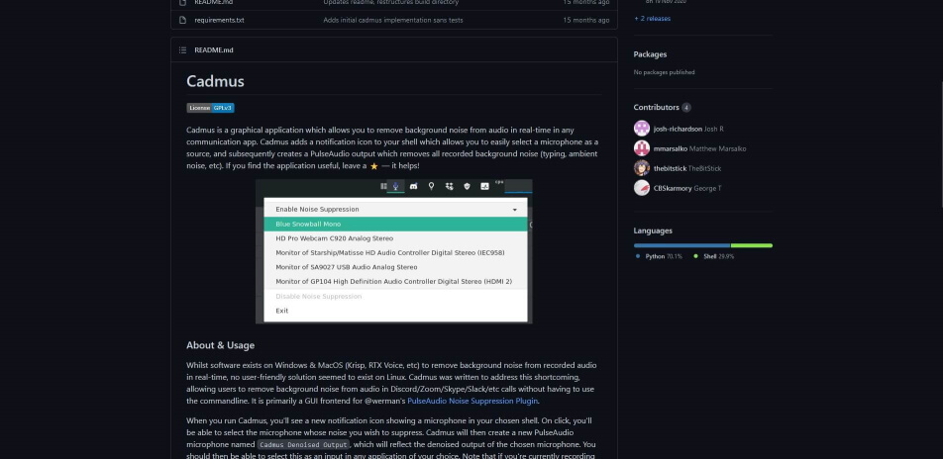Click the Shell 29.9% language label
Viewport: 943px width, 459px height.
[719, 256]
